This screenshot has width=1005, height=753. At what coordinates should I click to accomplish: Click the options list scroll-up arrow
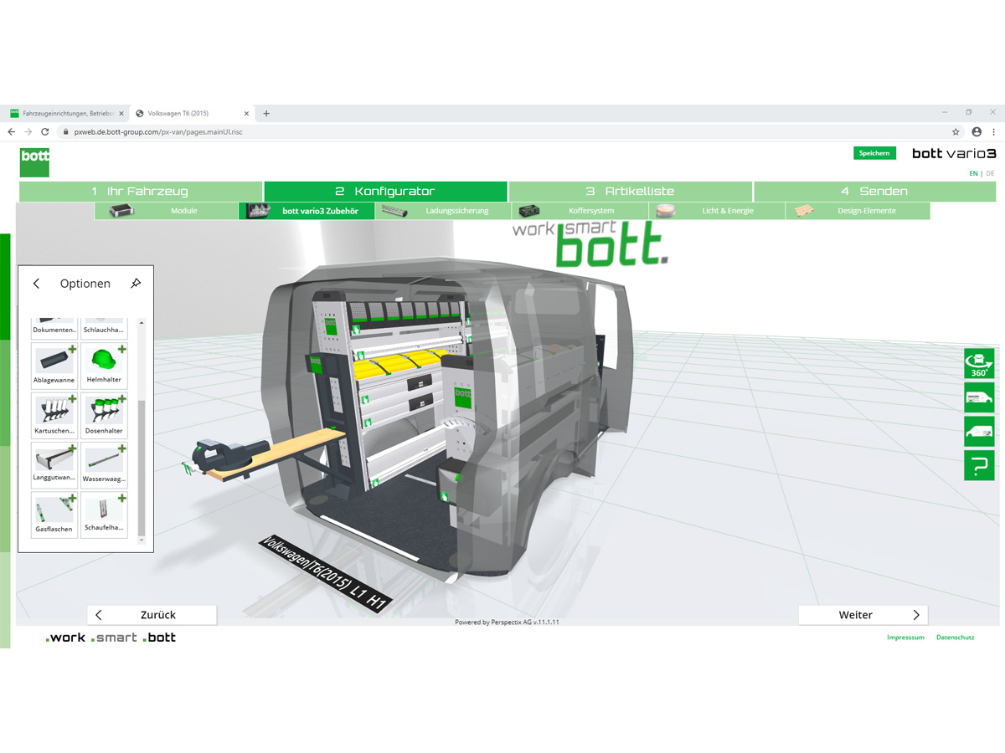coord(142,323)
